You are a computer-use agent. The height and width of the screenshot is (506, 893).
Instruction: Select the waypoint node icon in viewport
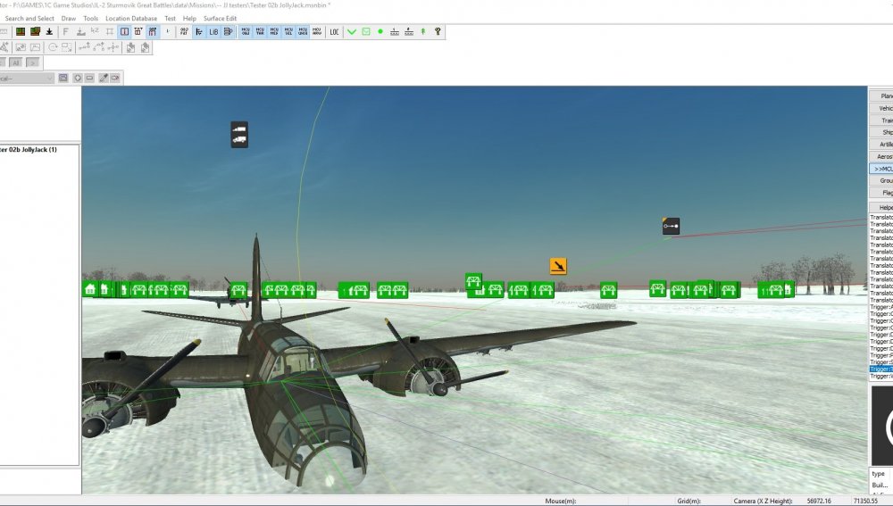671,226
